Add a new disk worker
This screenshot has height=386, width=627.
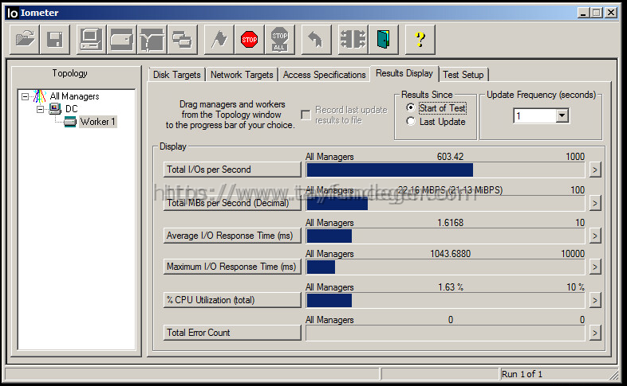[121, 40]
